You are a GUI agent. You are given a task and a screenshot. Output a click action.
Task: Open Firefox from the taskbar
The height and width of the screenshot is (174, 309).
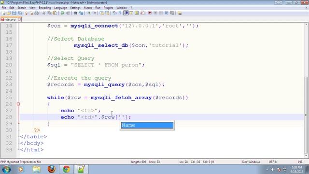(x=52, y=169)
